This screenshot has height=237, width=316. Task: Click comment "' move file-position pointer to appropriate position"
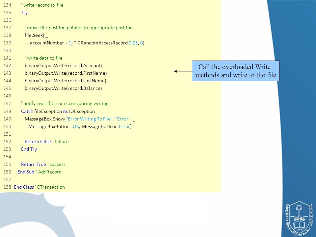pyautogui.click(x=79, y=28)
